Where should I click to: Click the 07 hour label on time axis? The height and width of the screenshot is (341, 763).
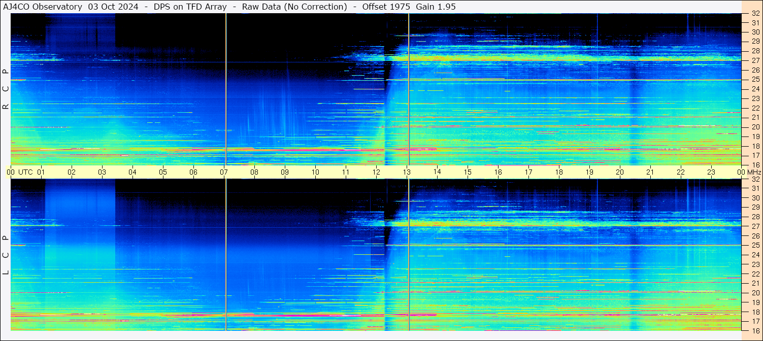[224, 172]
